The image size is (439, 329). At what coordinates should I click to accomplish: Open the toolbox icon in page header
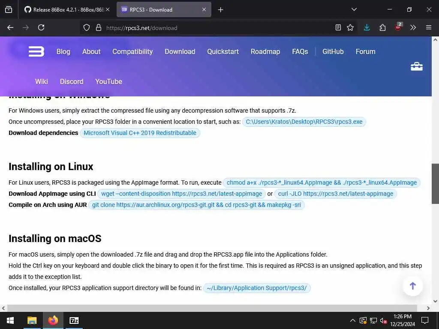(416, 66)
